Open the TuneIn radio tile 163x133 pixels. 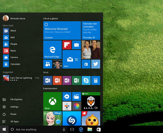[x=67, y=106]
